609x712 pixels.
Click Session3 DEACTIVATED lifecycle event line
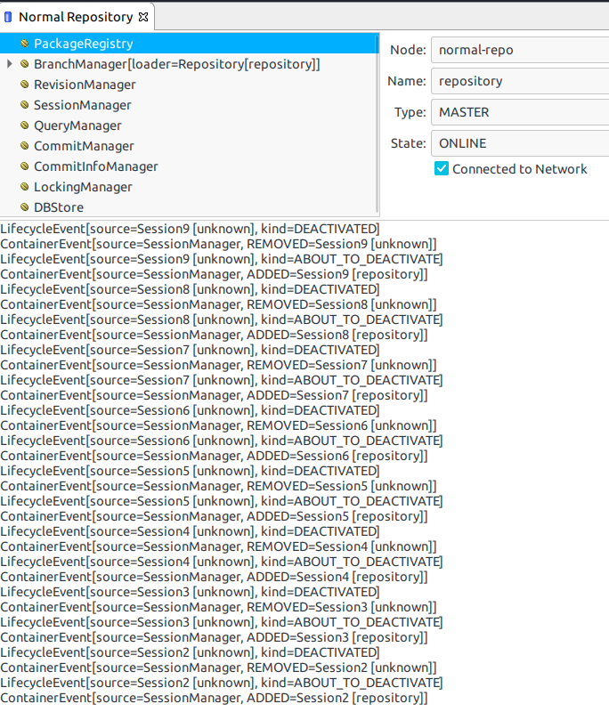(x=190, y=592)
